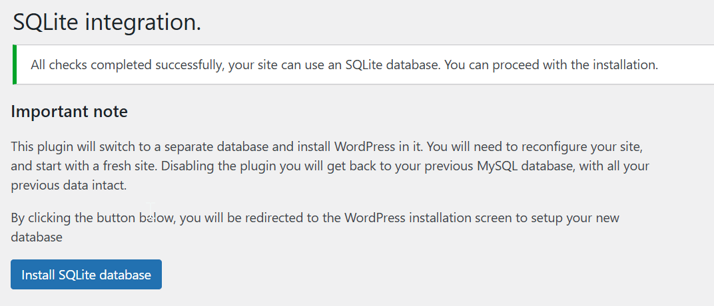Click the paragraph starting 'By clicking the button below'
The height and width of the screenshot is (306, 714).
click(315, 228)
